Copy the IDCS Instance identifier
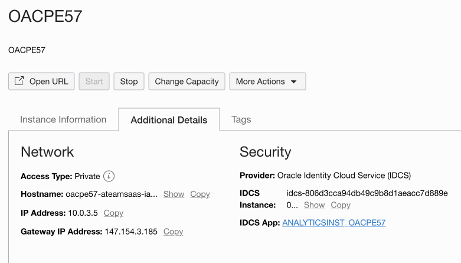461x263 pixels. (341, 205)
